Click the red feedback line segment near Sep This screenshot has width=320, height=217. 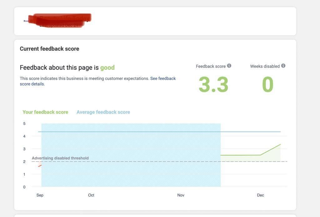tap(40, 166)
